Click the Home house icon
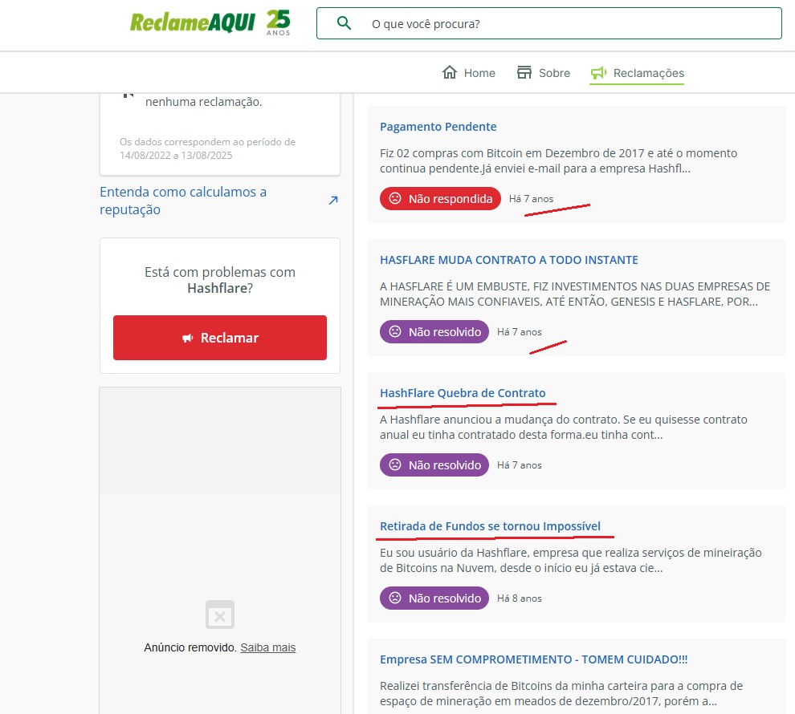The width and height of the screenshot is (795, 714). (x=449, y=72)
